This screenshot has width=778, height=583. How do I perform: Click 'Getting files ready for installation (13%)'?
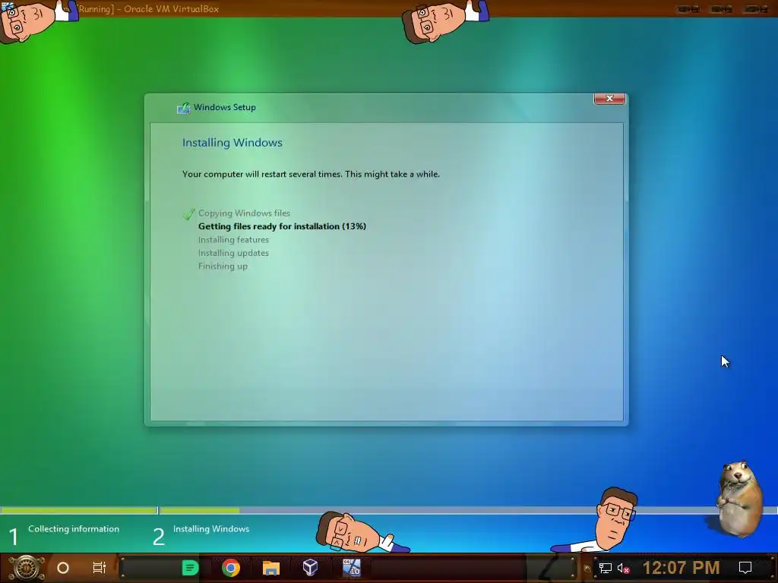(283, 226)
